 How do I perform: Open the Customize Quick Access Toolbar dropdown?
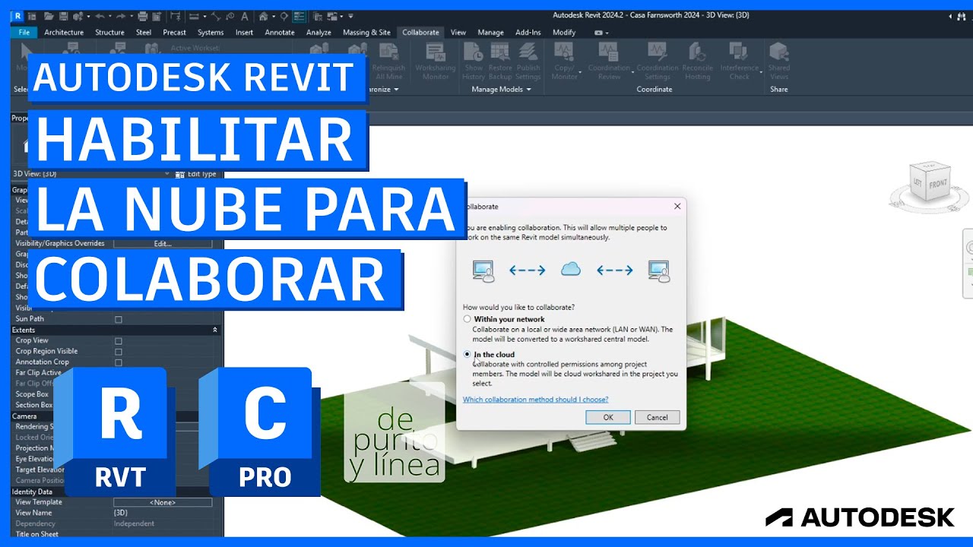(x=350, y=16)
